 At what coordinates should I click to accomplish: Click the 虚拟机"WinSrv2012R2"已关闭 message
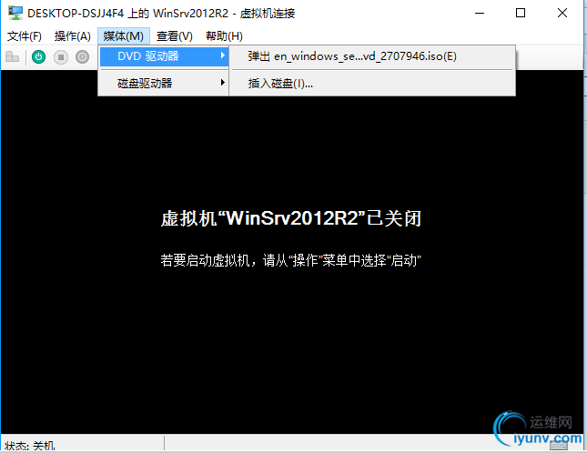click(291, 218)
